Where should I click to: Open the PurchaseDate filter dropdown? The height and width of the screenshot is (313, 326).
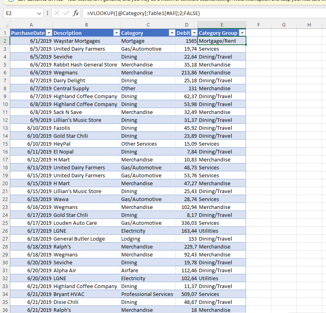49,33
